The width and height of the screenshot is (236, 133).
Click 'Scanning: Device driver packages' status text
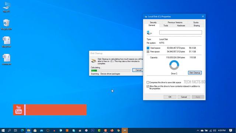105,74
